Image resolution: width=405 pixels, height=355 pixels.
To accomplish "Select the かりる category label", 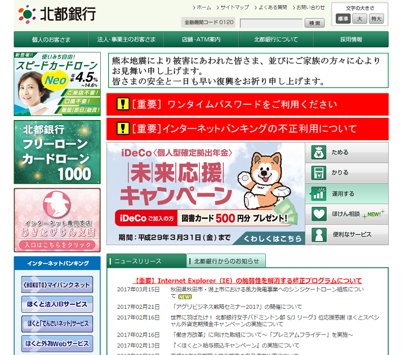I will [340, 172].
